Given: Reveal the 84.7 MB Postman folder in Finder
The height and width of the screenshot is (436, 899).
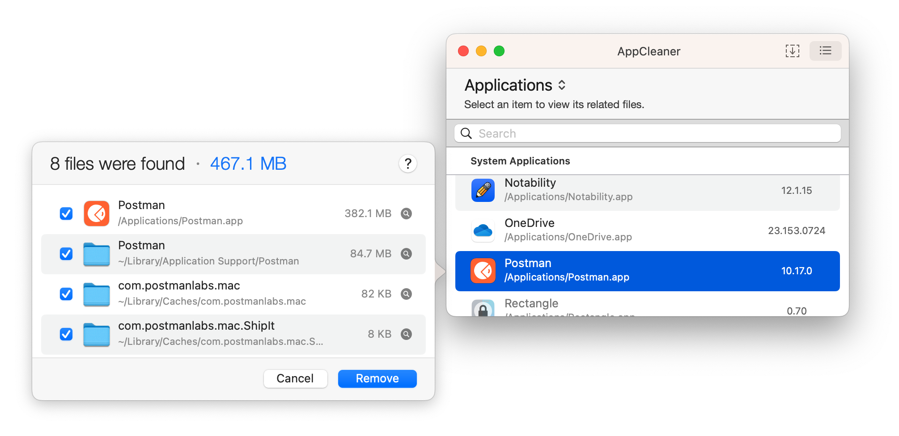Looking at the screenshot, I should [x=406, y=254].
